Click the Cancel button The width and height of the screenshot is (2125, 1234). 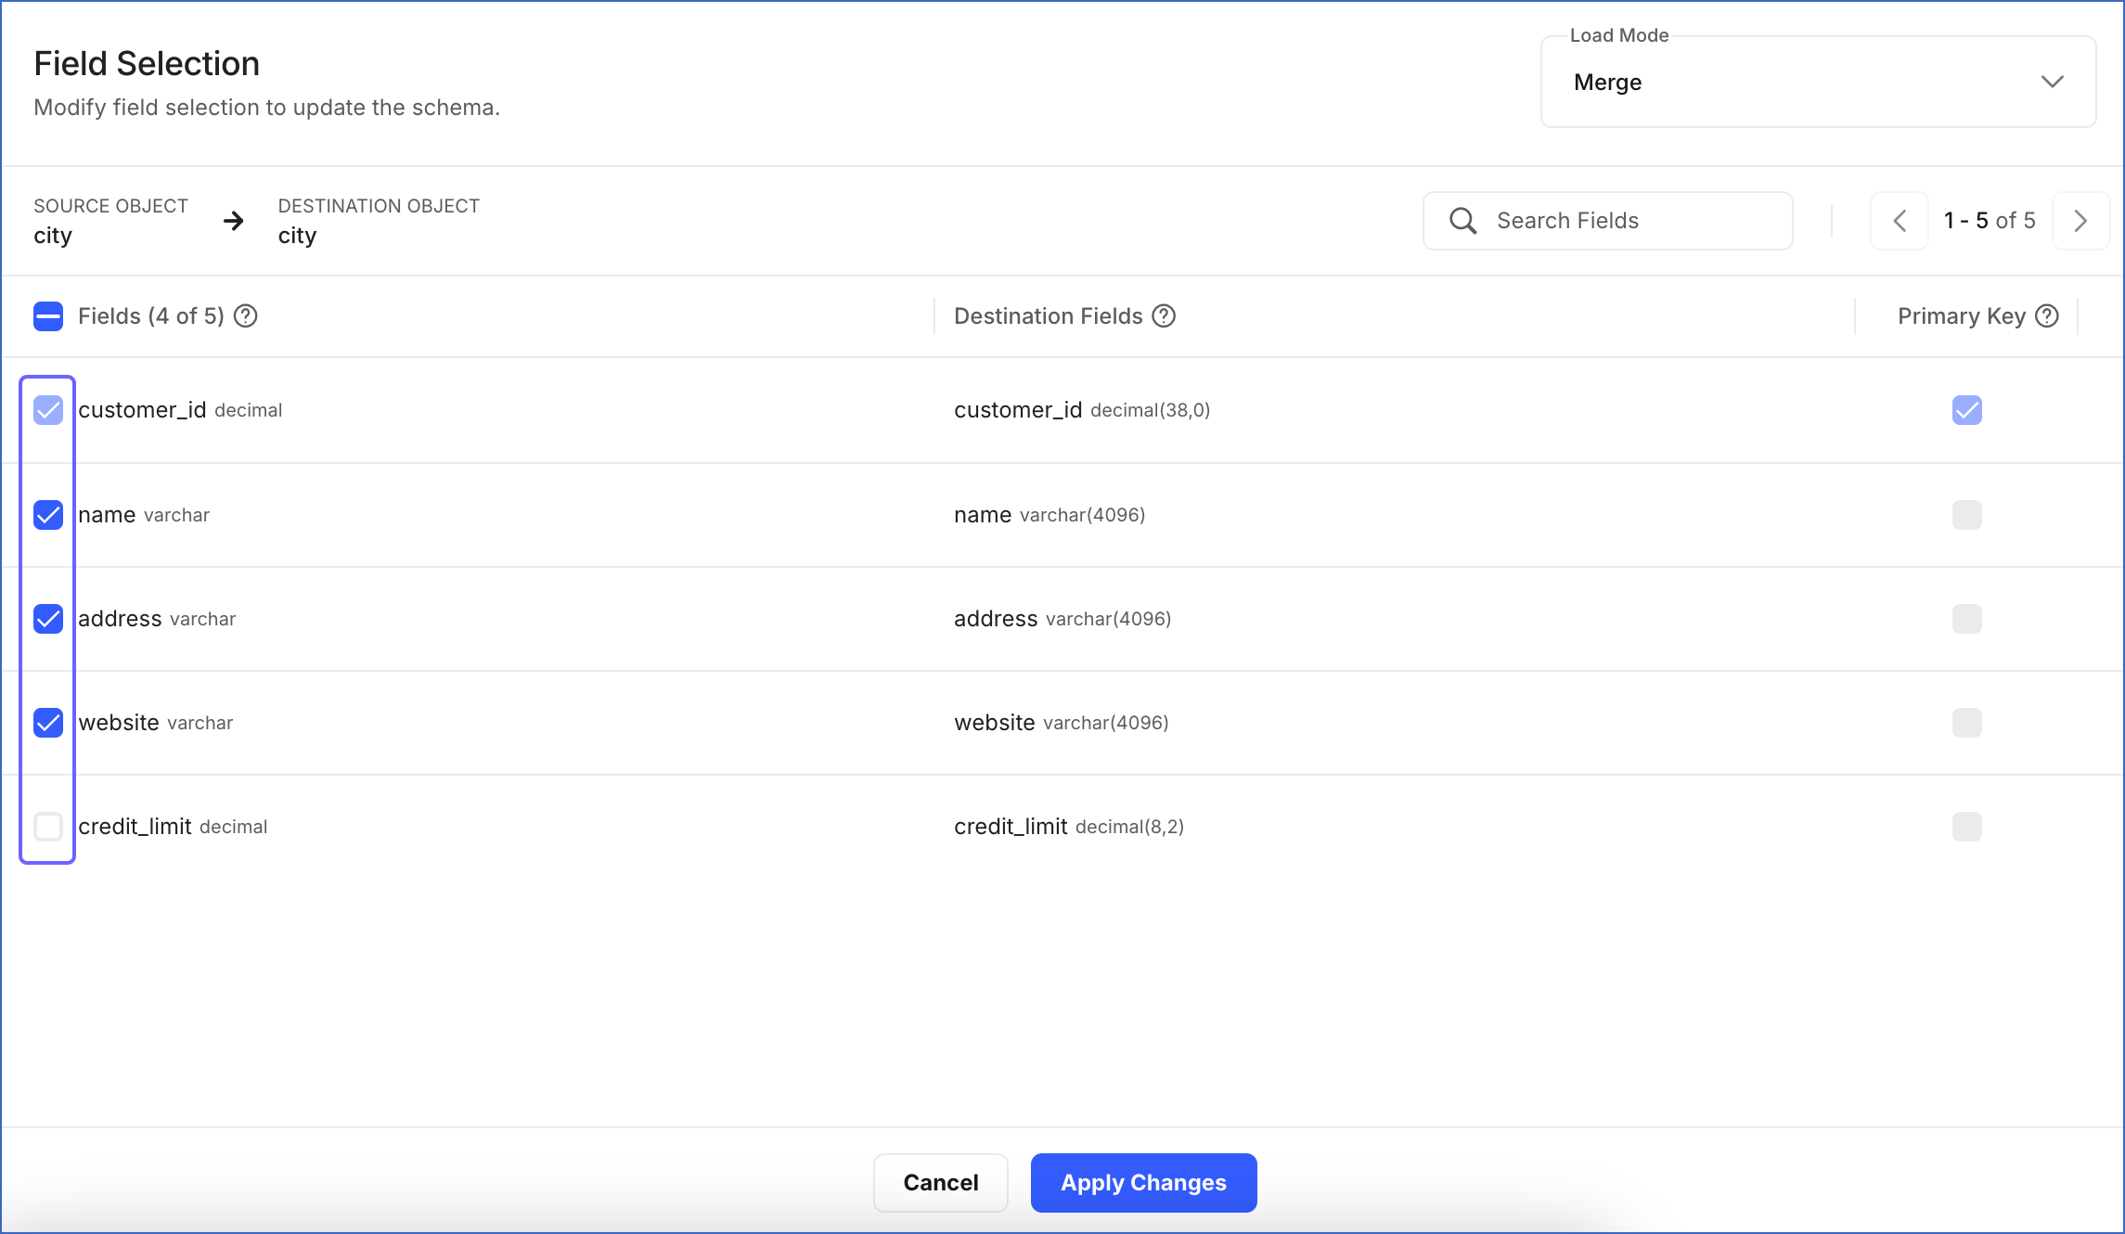pos(940,1183)
